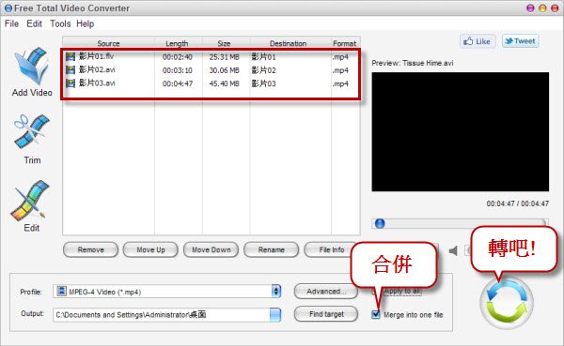
Task: Select the 影片03.avi row
Action: click(x=211, y=83)
